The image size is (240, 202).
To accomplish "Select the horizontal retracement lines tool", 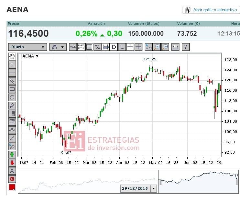I will 12,122.
